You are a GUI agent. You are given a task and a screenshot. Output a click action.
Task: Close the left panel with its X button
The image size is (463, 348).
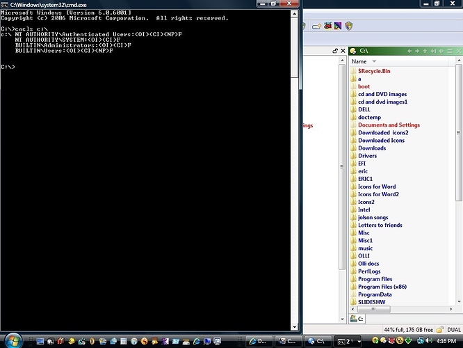(343, 51)
